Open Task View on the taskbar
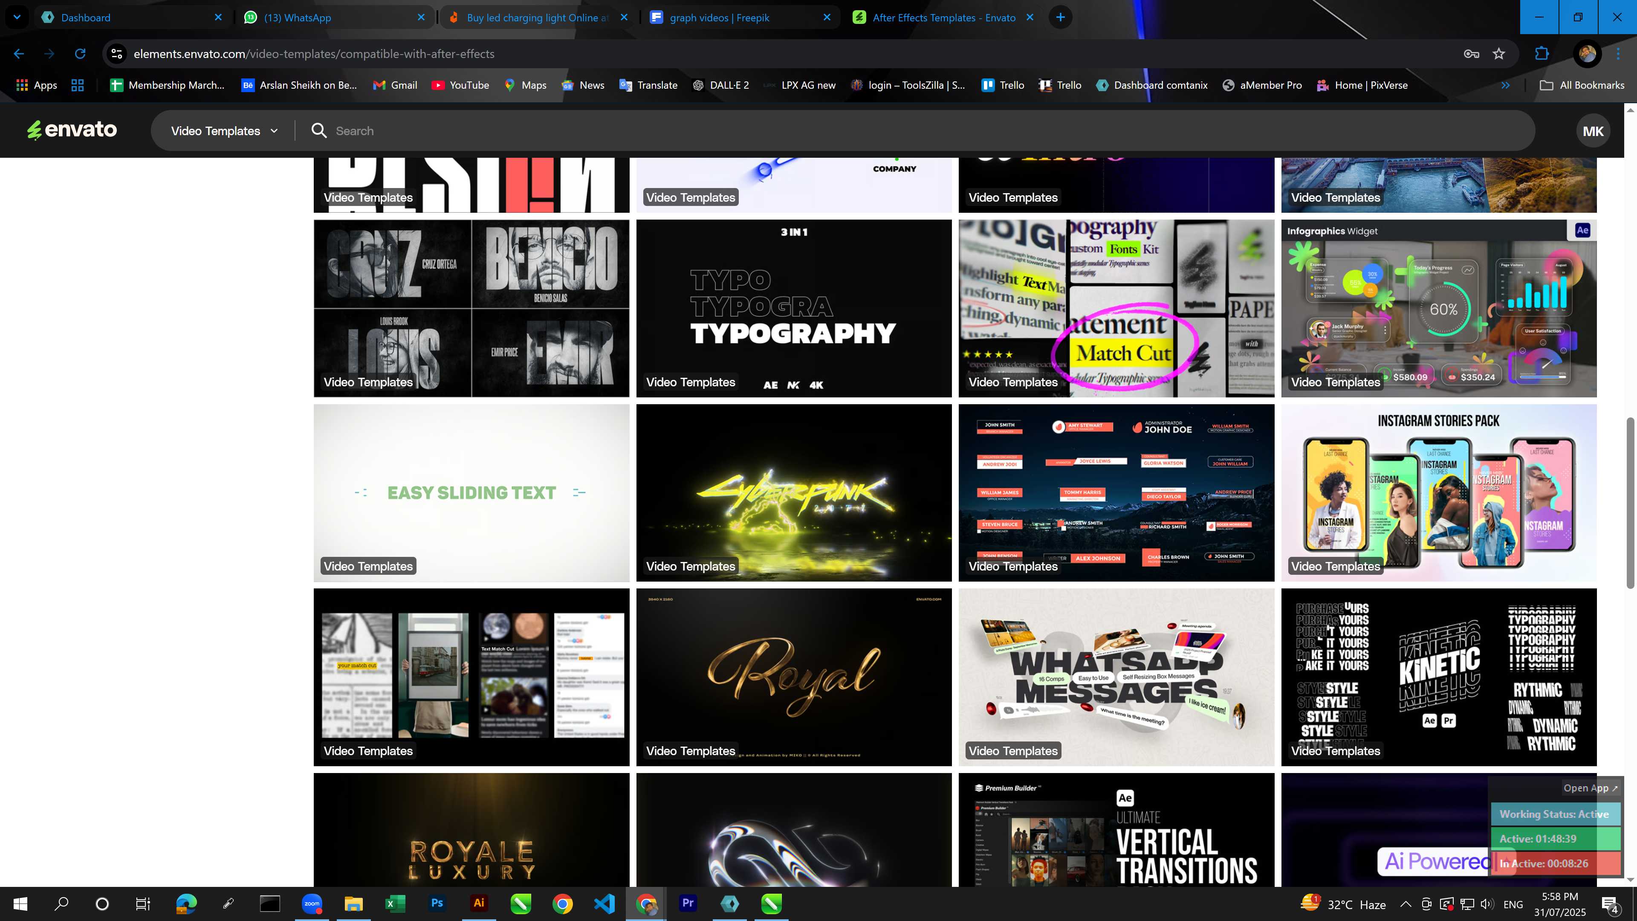Viewport: 1637px width, 921px height. [143, 904]
